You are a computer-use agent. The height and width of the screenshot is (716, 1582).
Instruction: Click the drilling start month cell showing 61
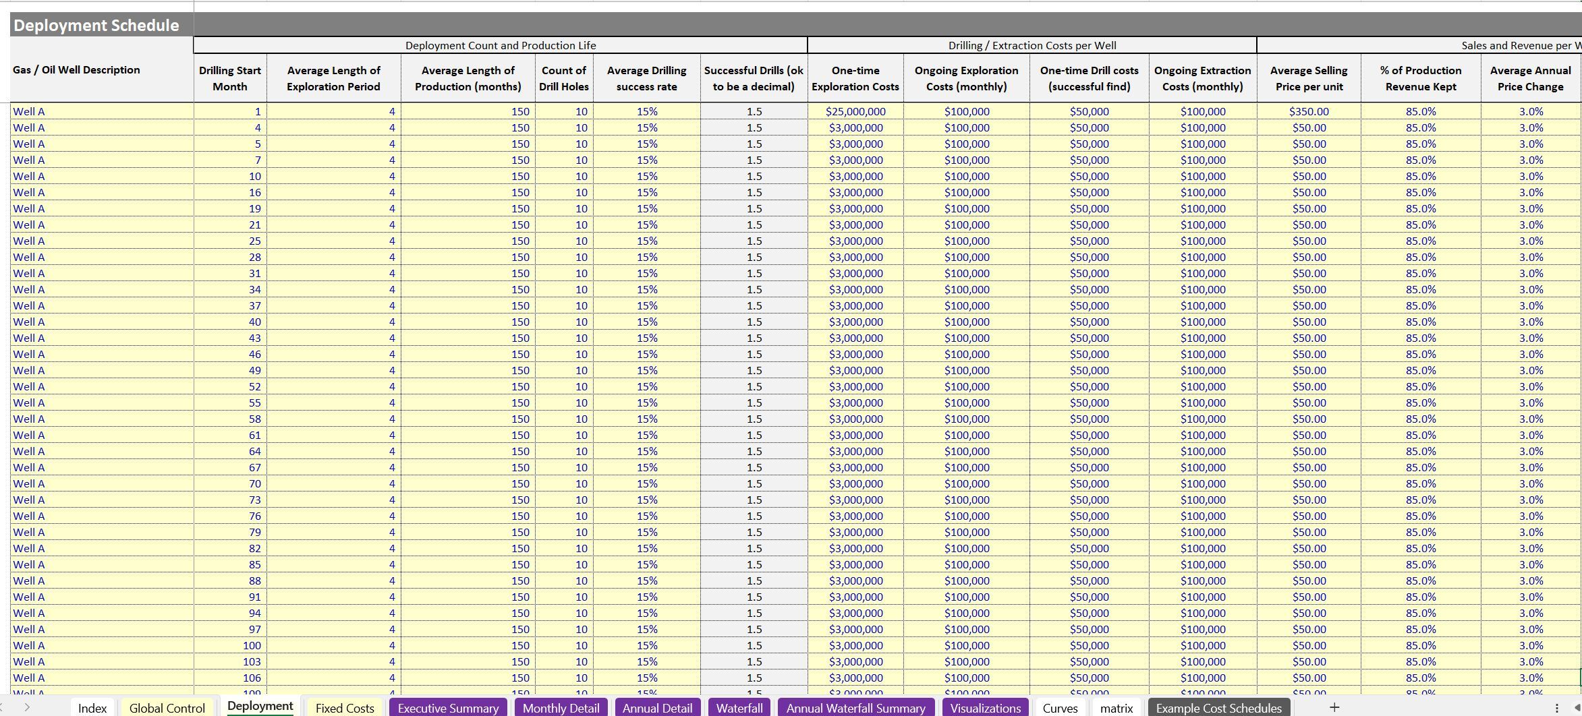coord(230,435)
